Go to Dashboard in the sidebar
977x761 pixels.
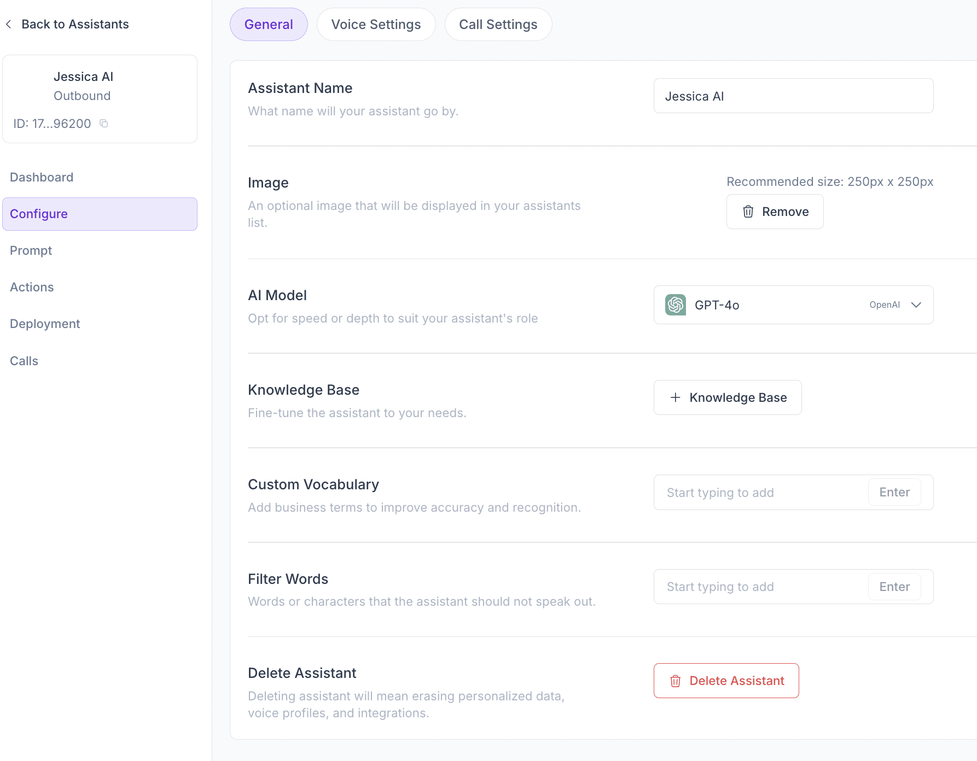(x=42, y=177)
